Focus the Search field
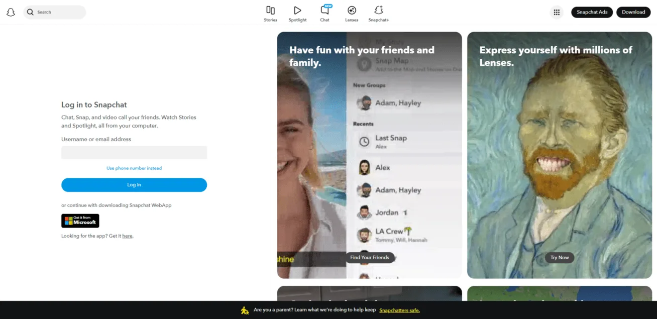The image size is (657, 319). pyautogui.click(x=54, y=12)
